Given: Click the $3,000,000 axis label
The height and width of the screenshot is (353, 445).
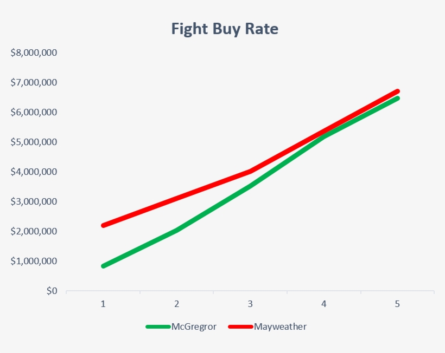Looking at the screenshot, I should 34,202.
